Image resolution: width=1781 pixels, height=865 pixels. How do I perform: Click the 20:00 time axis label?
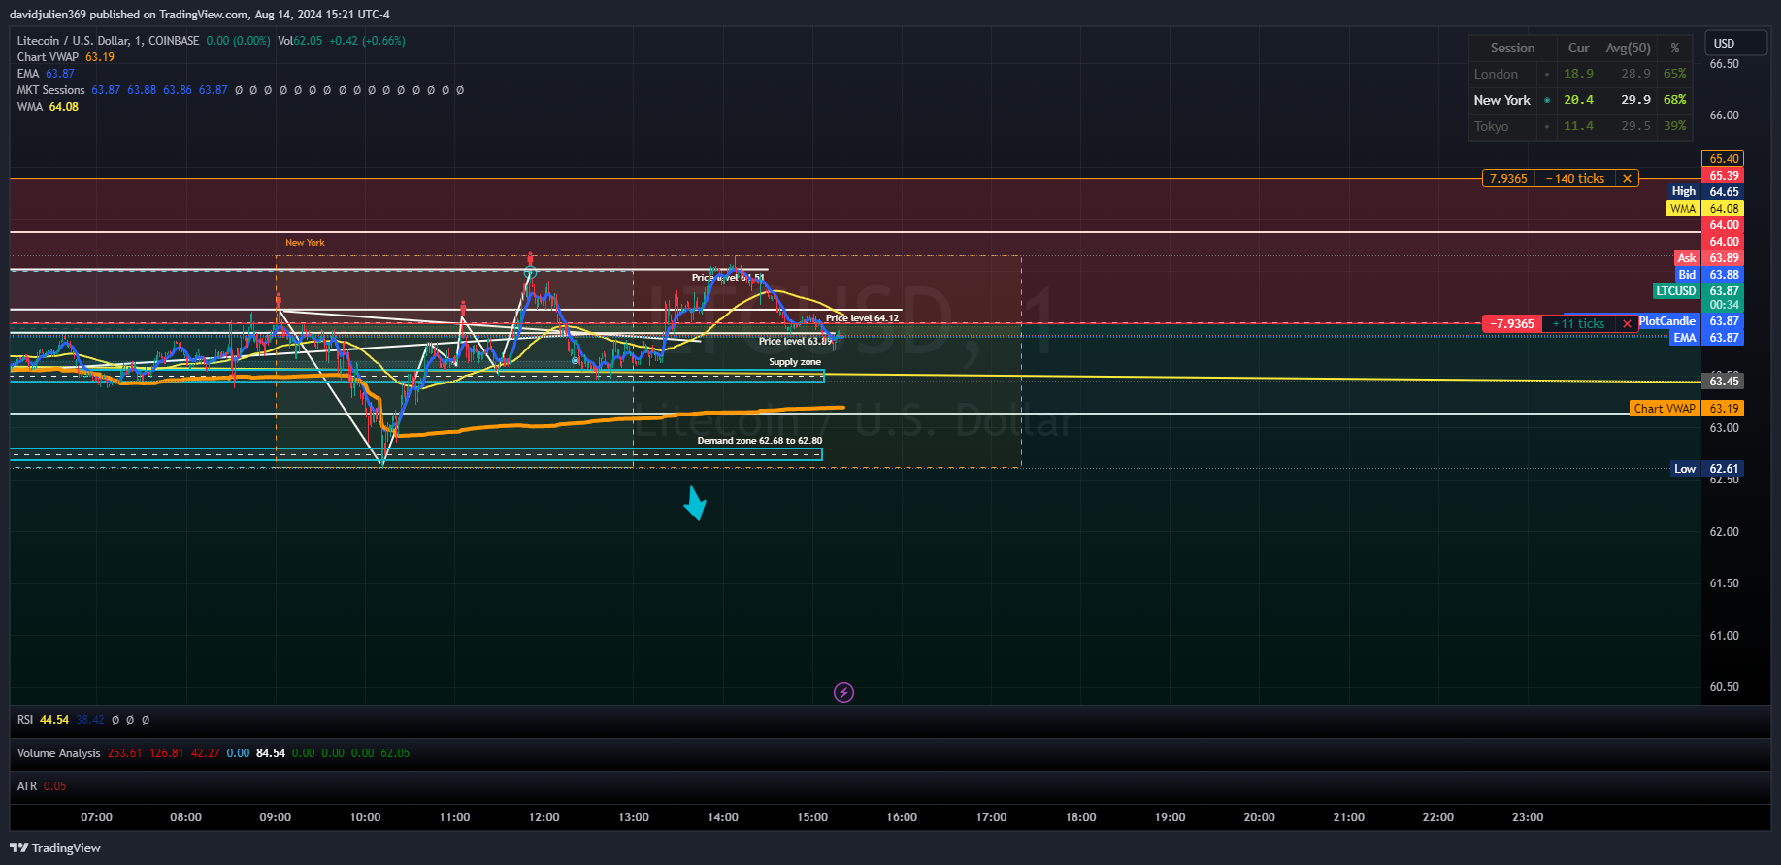[1260, 817]
